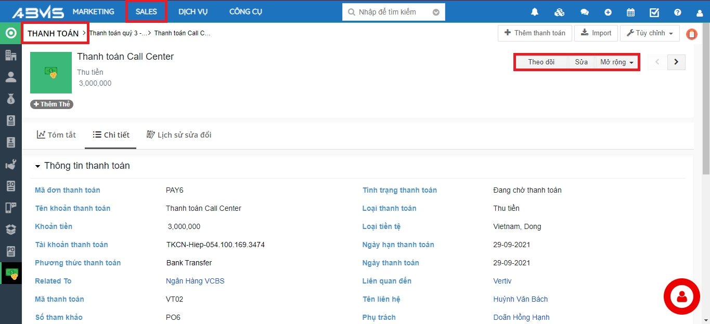This screenshot has height=324, width=710.
Task: Click the Thêm thanh toán button
Action: coord(535,33)
